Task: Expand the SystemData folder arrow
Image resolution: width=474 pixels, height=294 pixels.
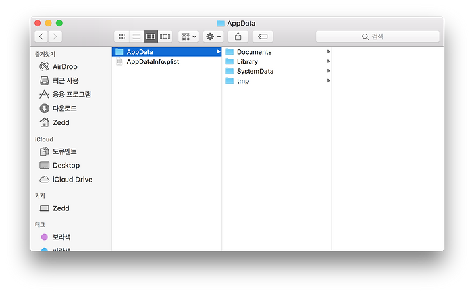Action: click(329, 71)
